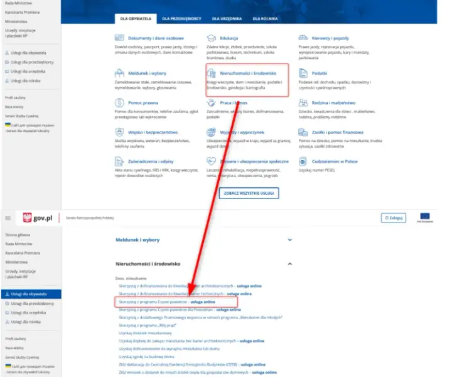452x377 pixels.
Task: Click the Meldunek i wybory category icon
Action: (x=119, y=73)
